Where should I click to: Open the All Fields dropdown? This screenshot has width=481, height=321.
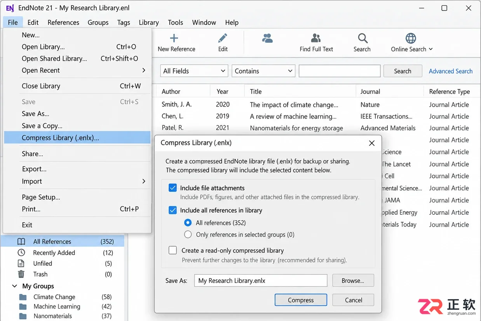pos(194,71)
